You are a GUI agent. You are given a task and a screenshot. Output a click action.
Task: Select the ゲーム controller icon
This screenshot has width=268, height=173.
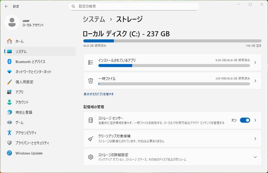[x=9, y=122]
